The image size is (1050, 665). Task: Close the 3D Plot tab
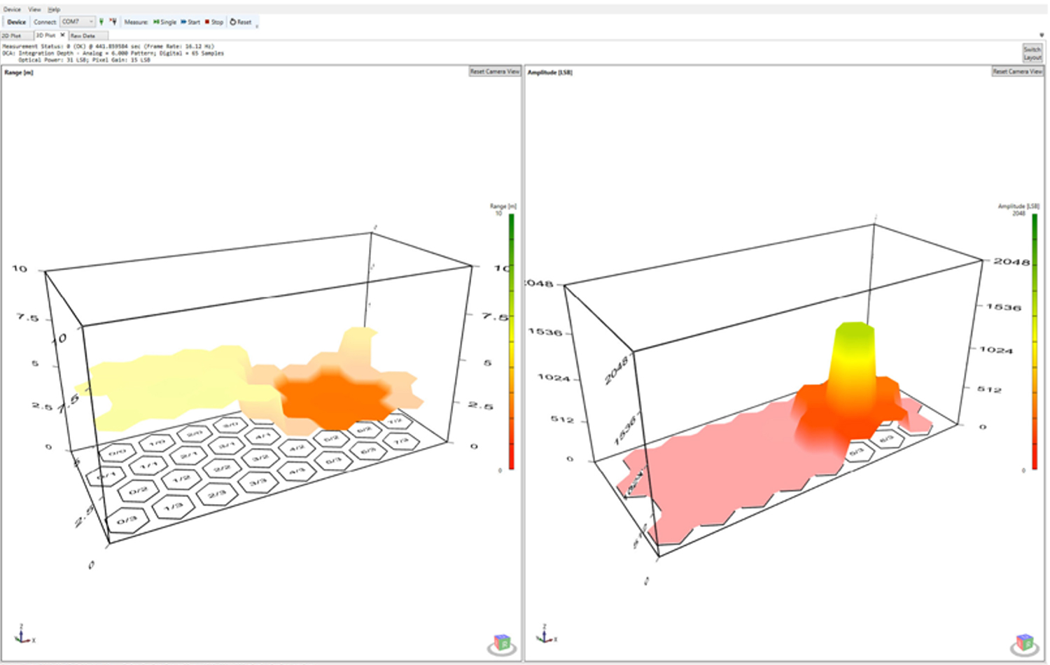(x=62, y=35)
